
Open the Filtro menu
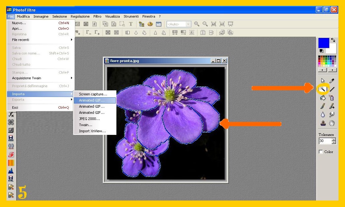97,16
